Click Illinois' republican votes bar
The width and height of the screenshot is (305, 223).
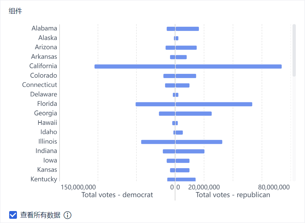(x=199, y=142)
